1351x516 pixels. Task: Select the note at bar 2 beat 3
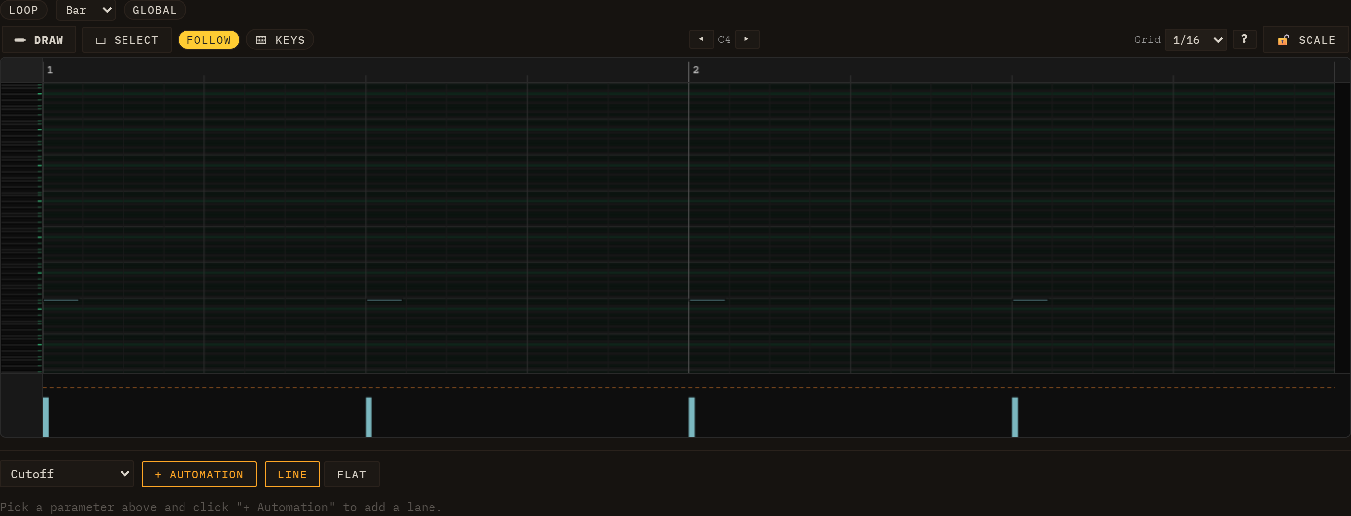point(1030,300)
